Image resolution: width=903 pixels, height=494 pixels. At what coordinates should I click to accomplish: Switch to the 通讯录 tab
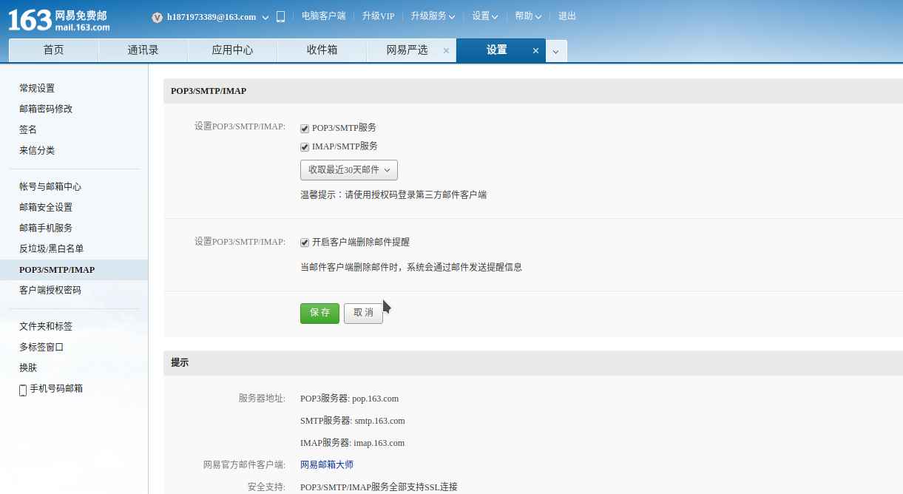pos(143,50)
